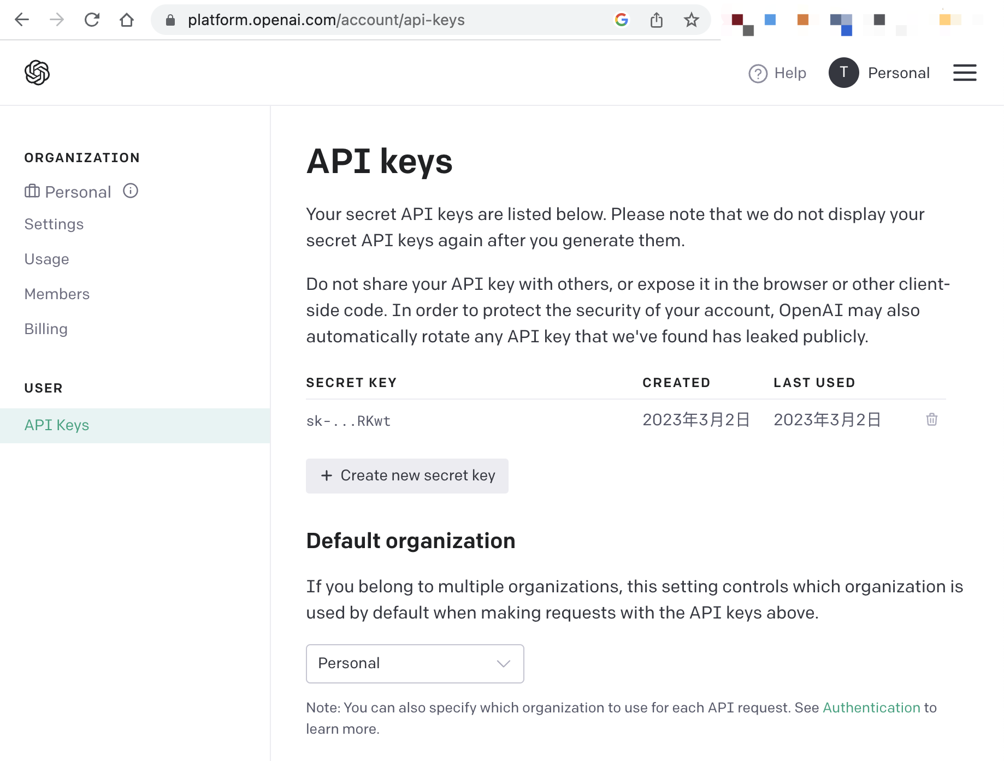Go to the Usage page
This screenshot has width=1004, height=761.
[47, 259]
